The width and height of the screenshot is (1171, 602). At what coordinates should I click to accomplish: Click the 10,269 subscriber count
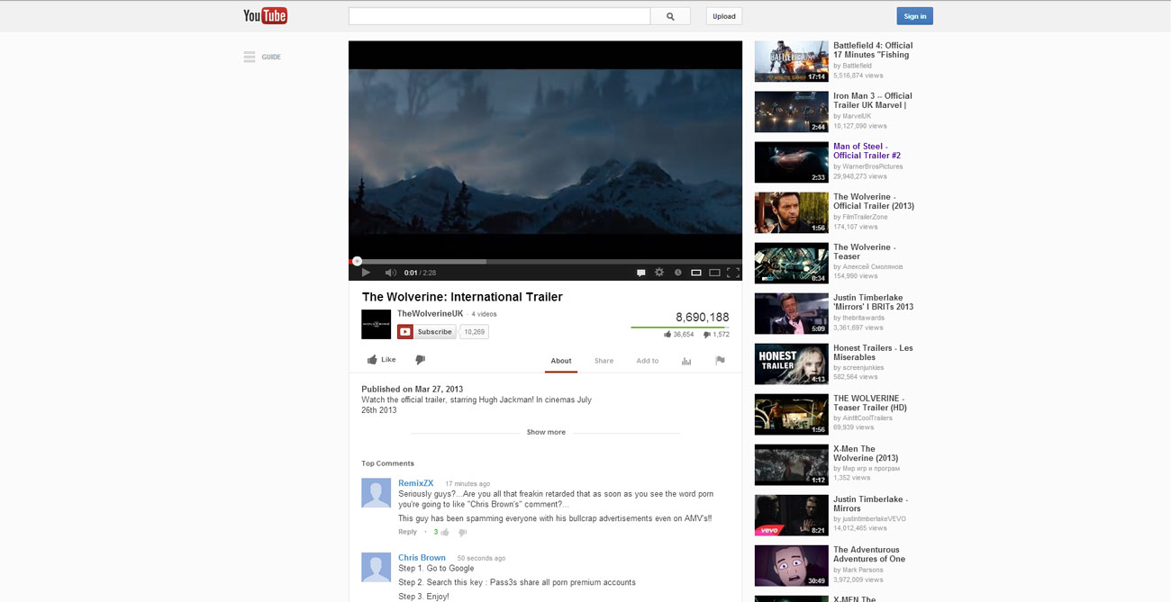474,332
